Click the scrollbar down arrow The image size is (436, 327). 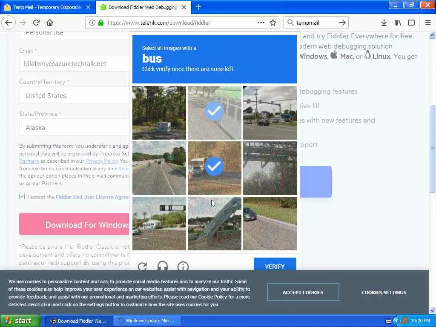point(432,310)
